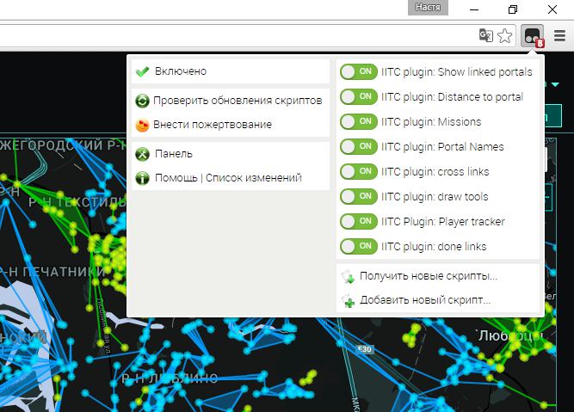574x412 pixels.
Task: Click the Настя profile button
Action: [428, 8]
